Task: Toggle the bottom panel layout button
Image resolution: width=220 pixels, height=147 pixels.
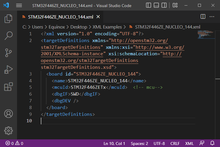Action: 156,5
